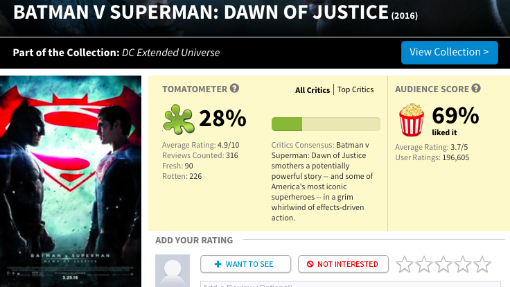Viewport: 510px width, 287px height.
Task: Rate the movie two stars
Action: 424,264
